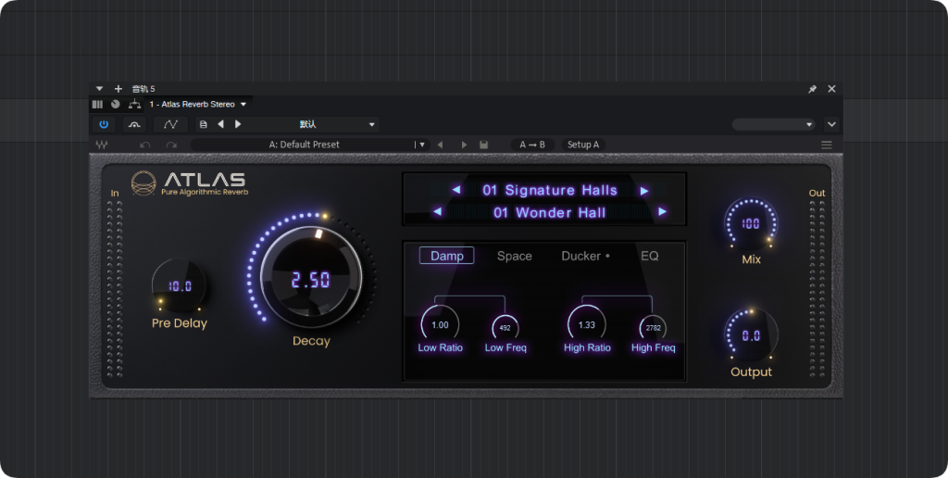Copy setup with A → B button
The image size is (948, 478).
point(532,145)
